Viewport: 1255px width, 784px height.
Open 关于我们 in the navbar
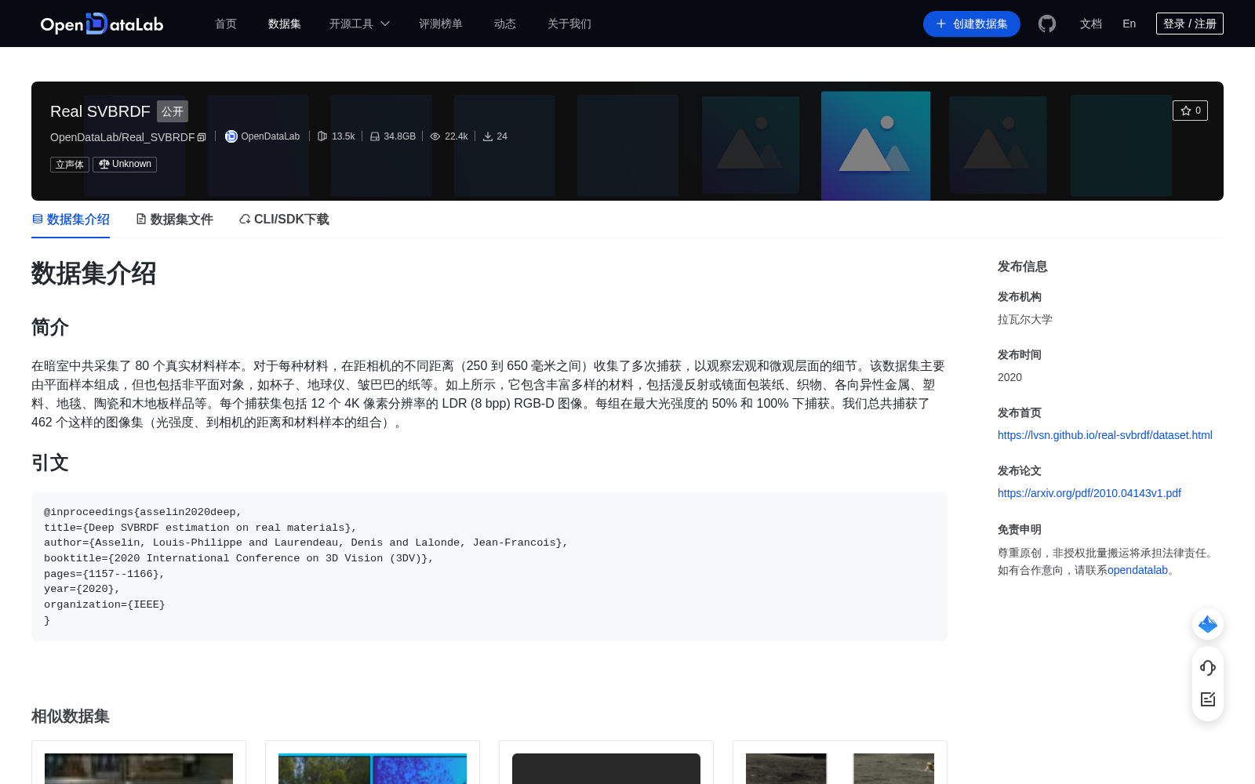coord(569,24)
